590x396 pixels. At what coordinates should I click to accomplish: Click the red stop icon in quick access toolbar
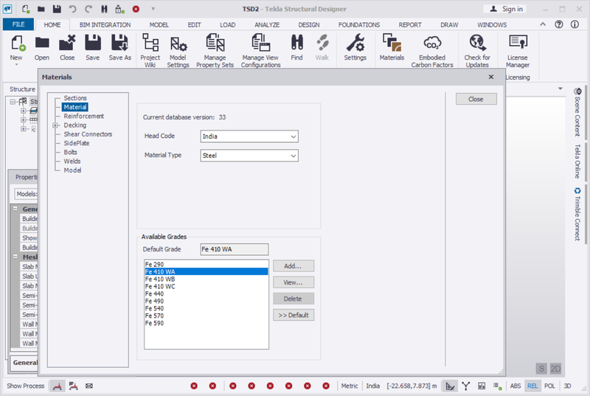[136, 9]
